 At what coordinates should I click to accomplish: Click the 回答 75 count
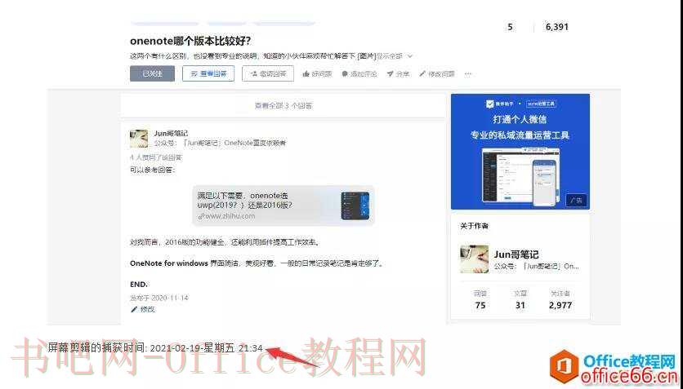point(480,300)
